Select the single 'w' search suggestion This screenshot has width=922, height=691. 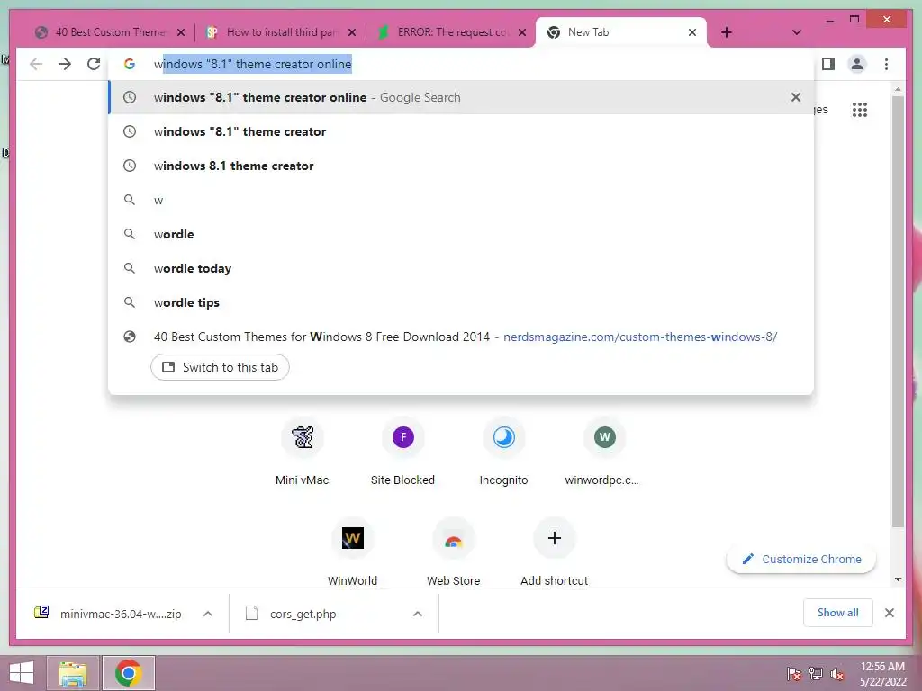coord(462,200)
